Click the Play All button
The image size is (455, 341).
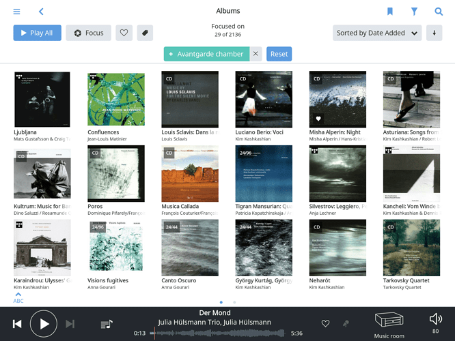37,33
